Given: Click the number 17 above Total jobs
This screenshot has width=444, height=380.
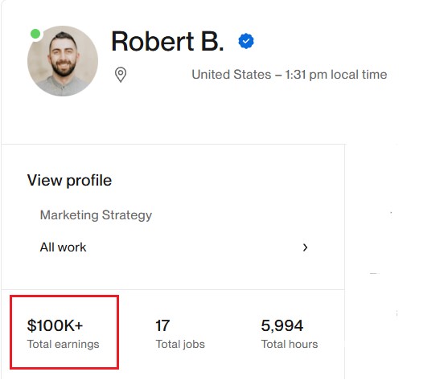Looking at the screenshot, I should point(162,325).
